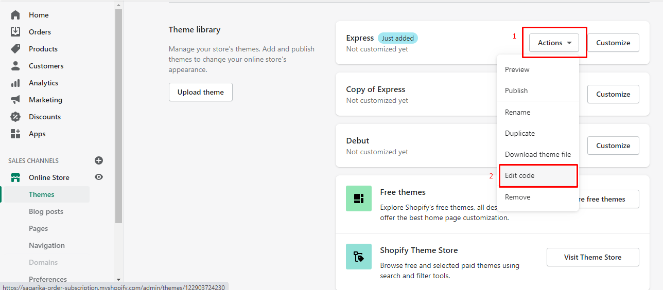This screenshot has width=663, height=290.
Task: Click the Customers person icon
Action: coord(15,66)
